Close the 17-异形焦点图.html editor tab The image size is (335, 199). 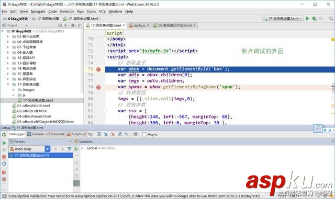(x=124, y=26)
